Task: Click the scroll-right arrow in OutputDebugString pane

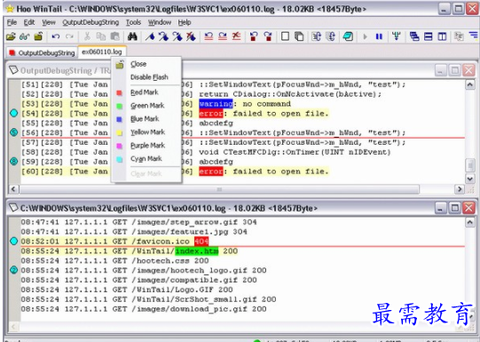Action: [x=459, y=189]
